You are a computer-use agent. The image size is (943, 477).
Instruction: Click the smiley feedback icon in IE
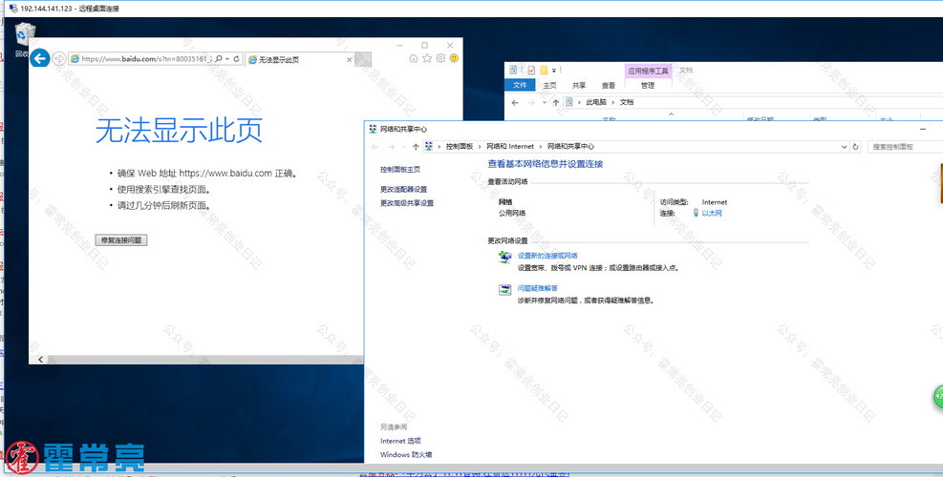454,58
